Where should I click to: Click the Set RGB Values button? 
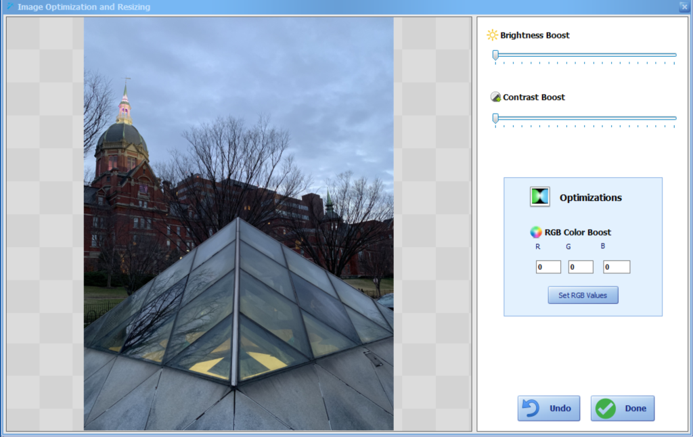click(583, 295)
